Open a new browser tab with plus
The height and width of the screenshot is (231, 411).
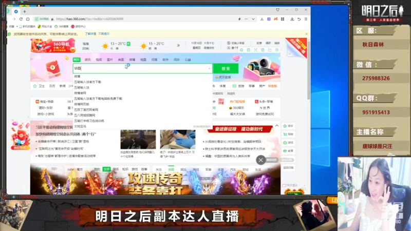coord(25,11)
